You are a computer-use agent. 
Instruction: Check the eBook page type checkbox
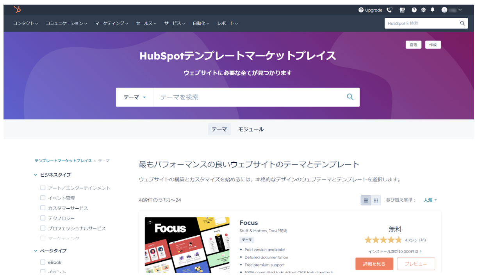[x=43, y=262]
